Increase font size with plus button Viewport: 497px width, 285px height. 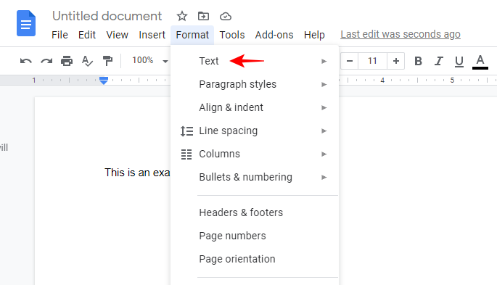396,61
